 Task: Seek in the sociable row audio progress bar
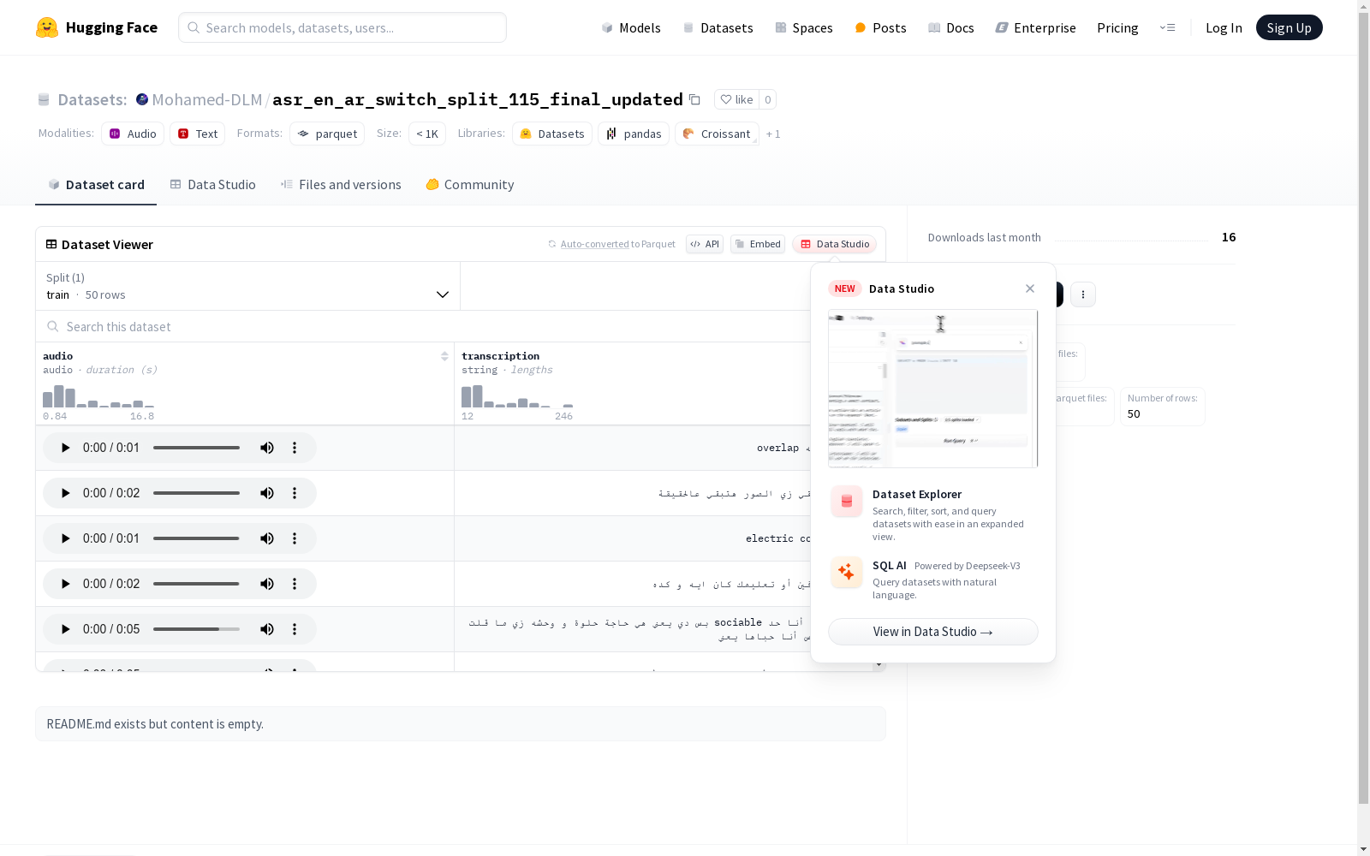point(196,629)
